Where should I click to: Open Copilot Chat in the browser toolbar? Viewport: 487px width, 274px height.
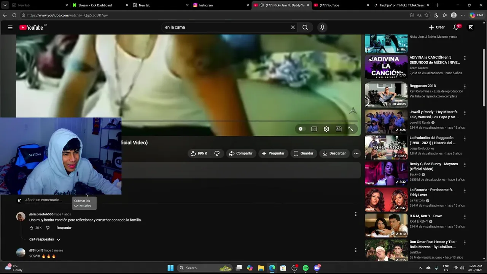[476, 15]
